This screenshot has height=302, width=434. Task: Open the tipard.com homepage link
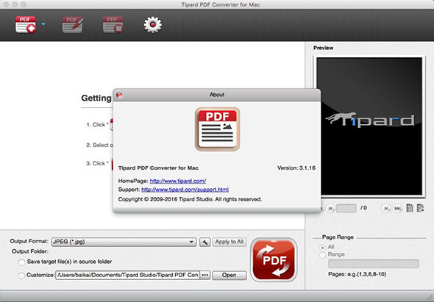[178, 181]
